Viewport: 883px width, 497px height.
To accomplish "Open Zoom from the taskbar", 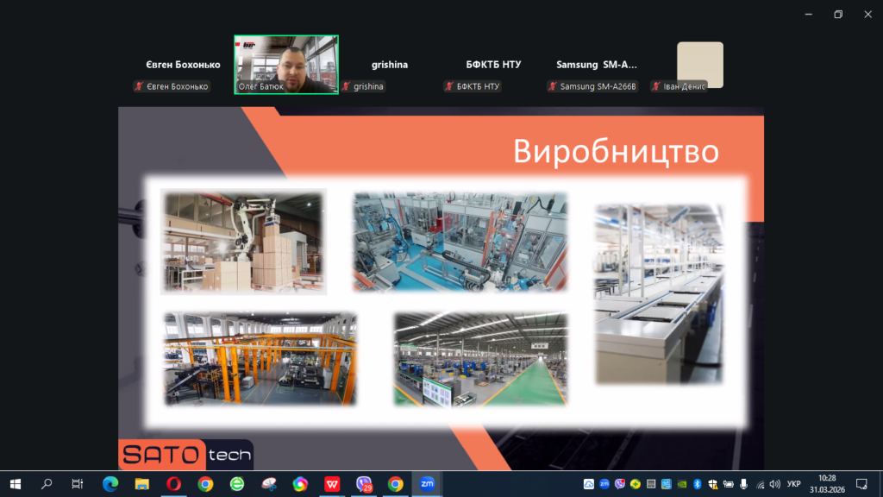I will click(x=427, y=484).
